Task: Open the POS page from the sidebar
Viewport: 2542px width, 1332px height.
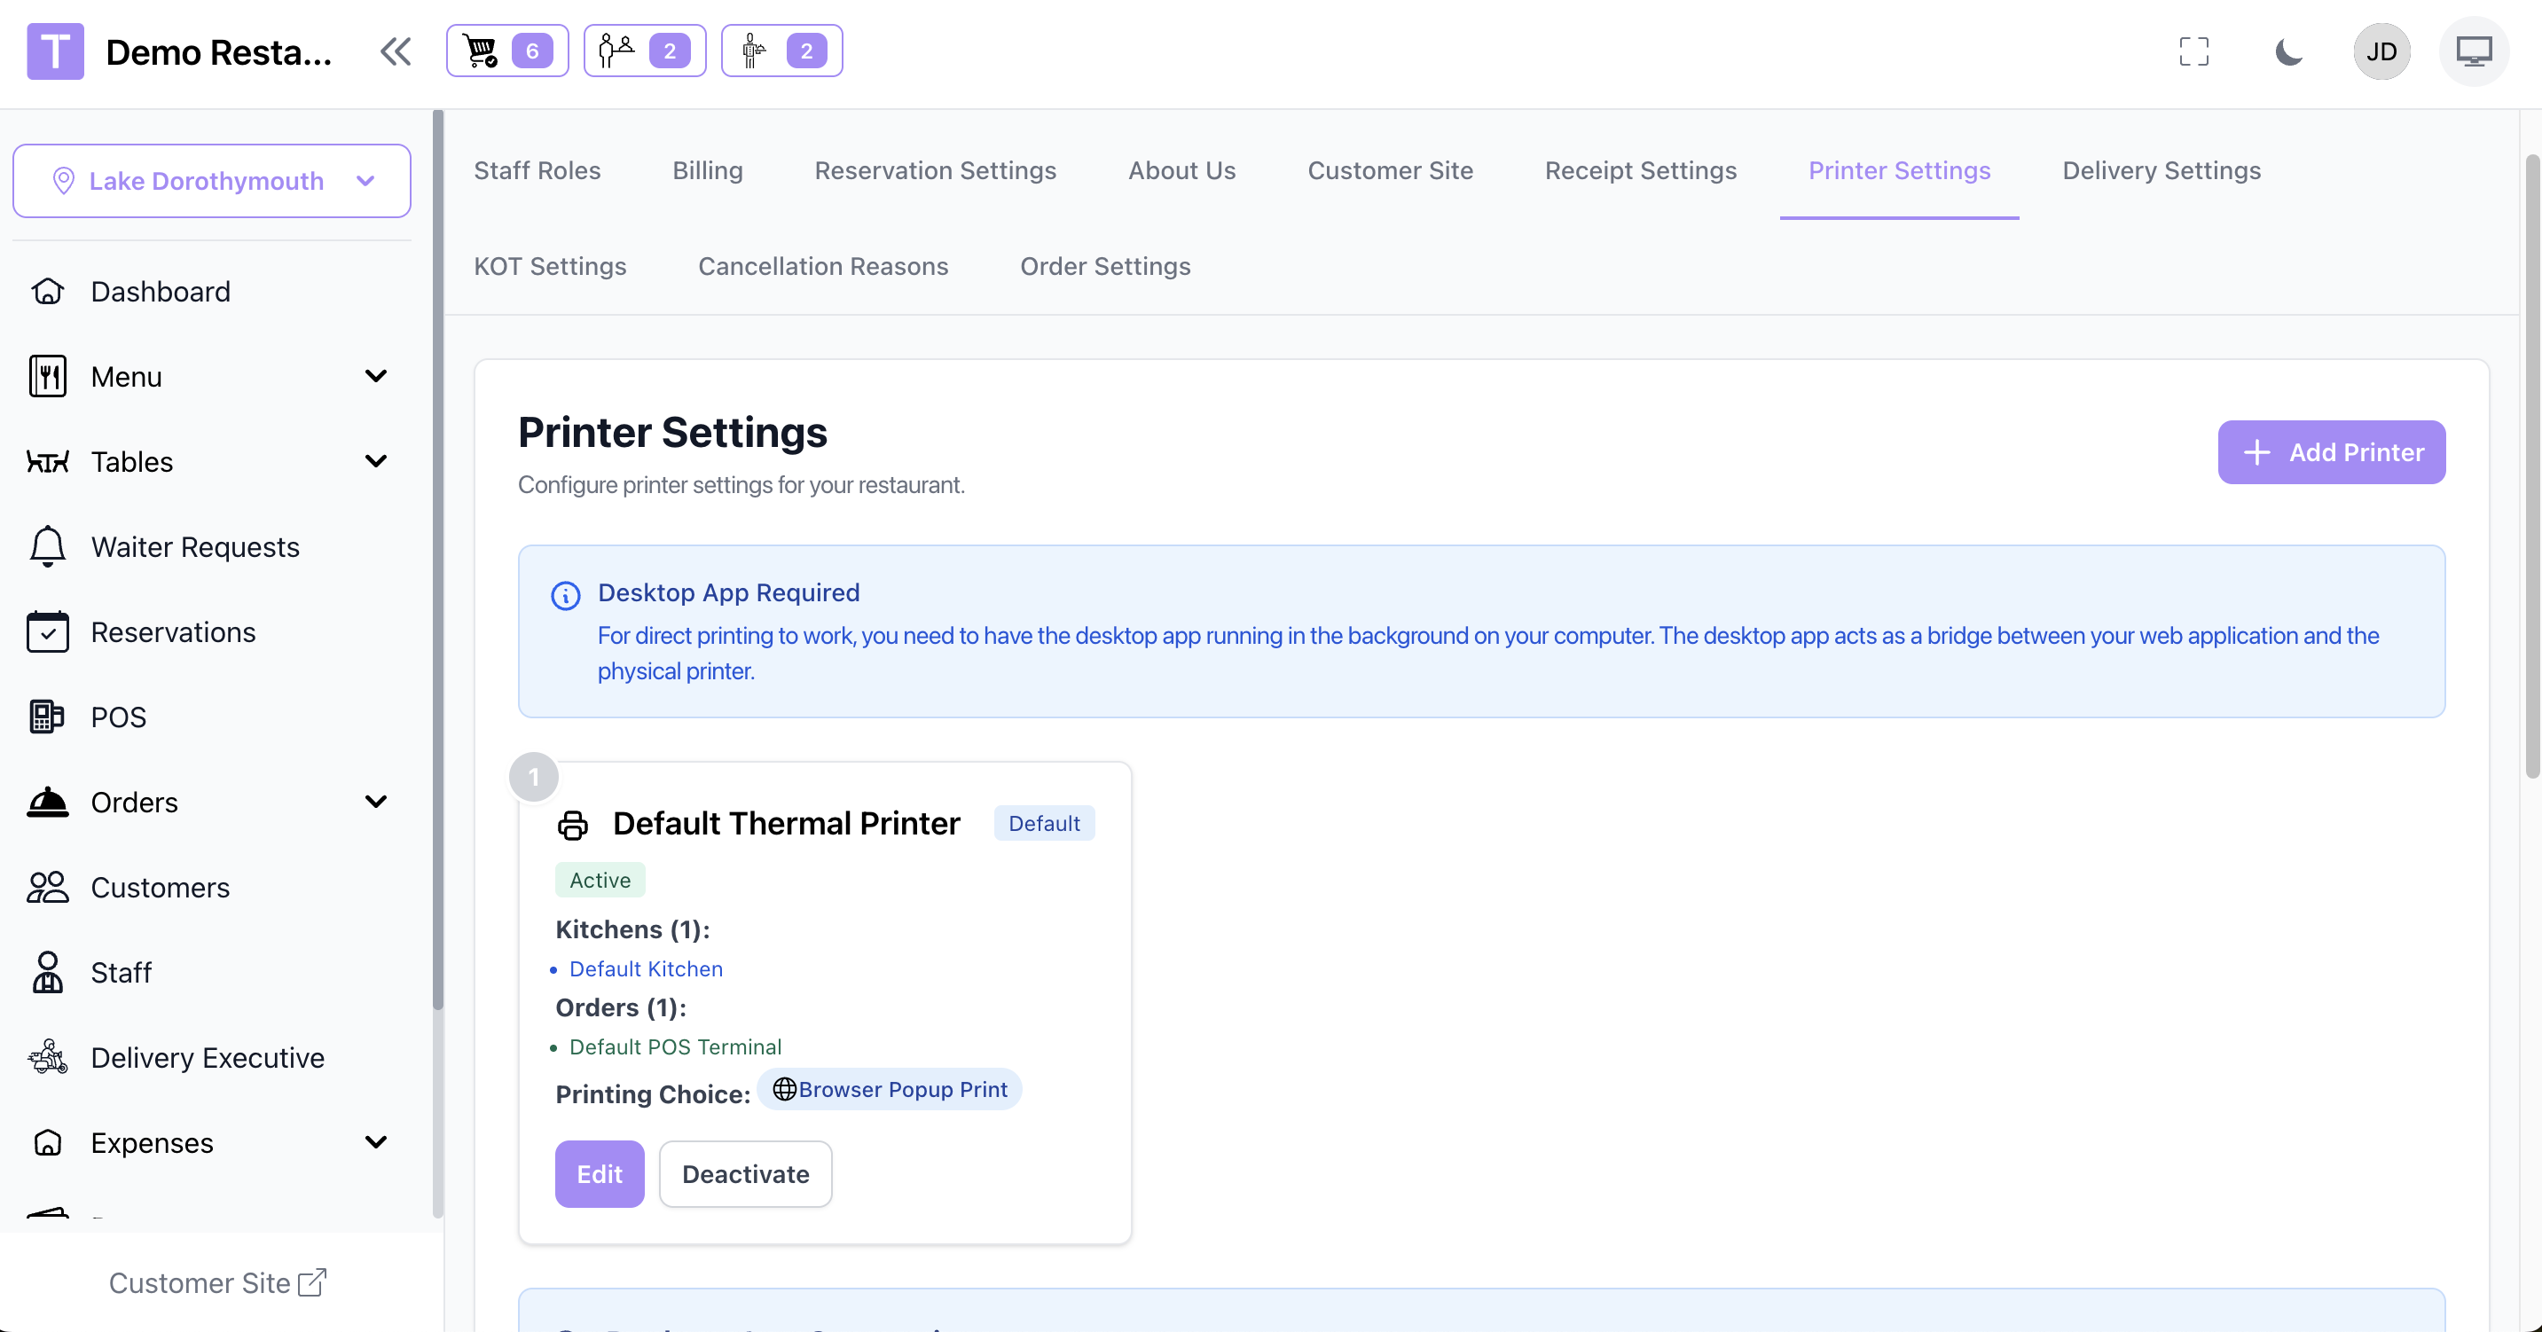Action: 119,717
